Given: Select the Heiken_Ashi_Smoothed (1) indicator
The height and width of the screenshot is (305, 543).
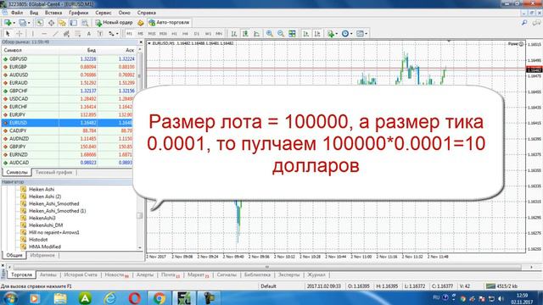Looking at the screenshot, I should pyautogui.click(x=57, y=211).
